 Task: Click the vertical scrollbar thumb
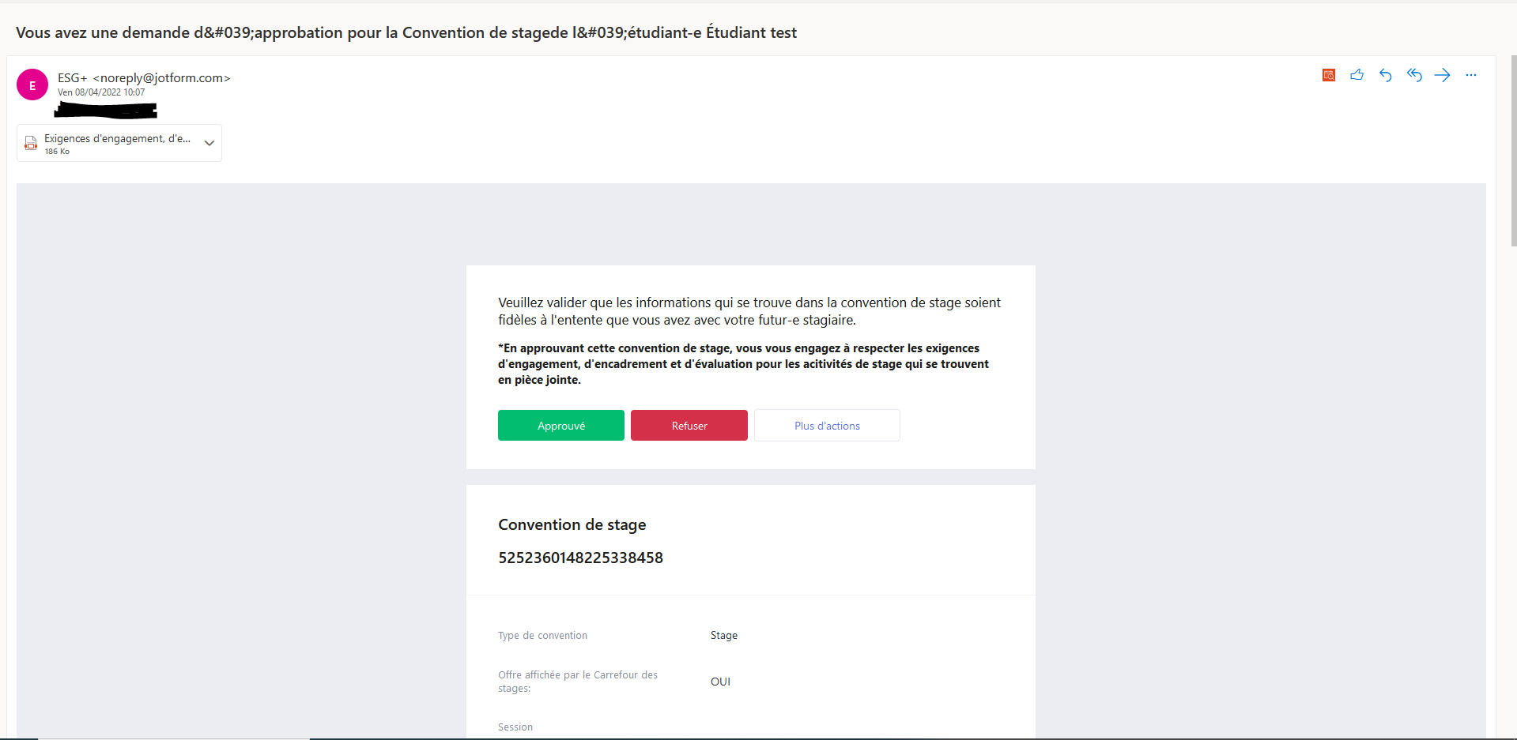coord(1514,150)
